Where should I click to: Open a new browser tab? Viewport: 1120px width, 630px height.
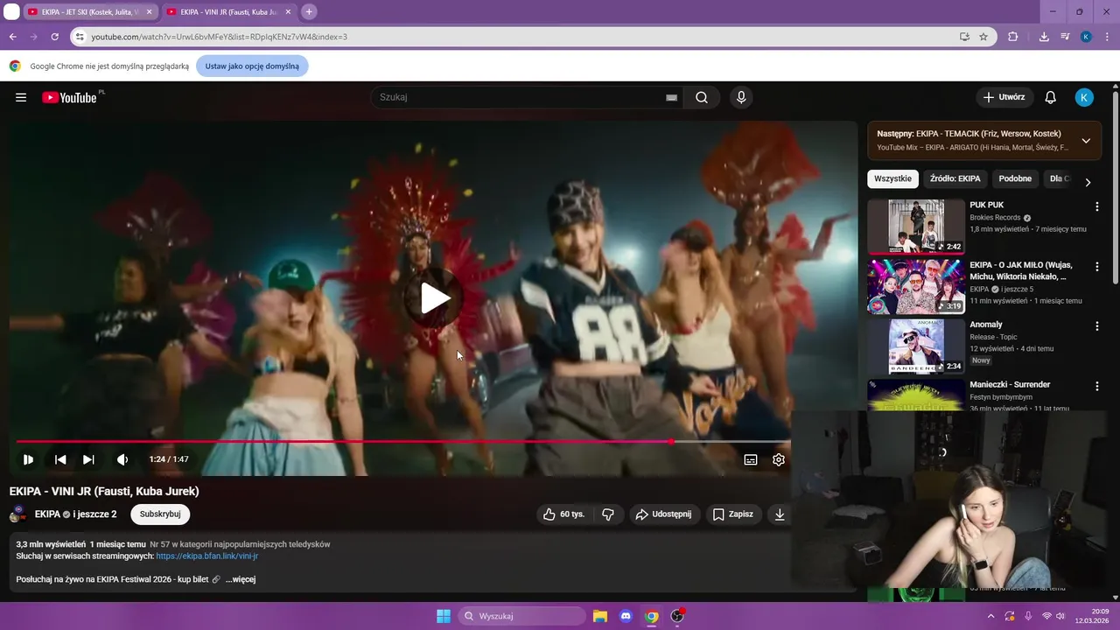pyautogui.click(x=309, y=12)
